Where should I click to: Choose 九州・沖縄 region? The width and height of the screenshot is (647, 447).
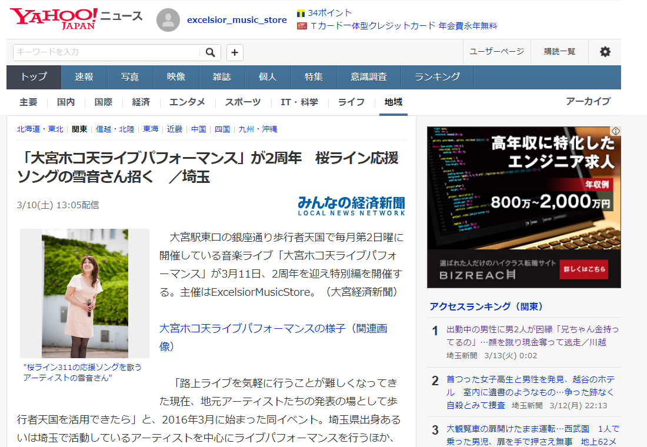[258, 129]
